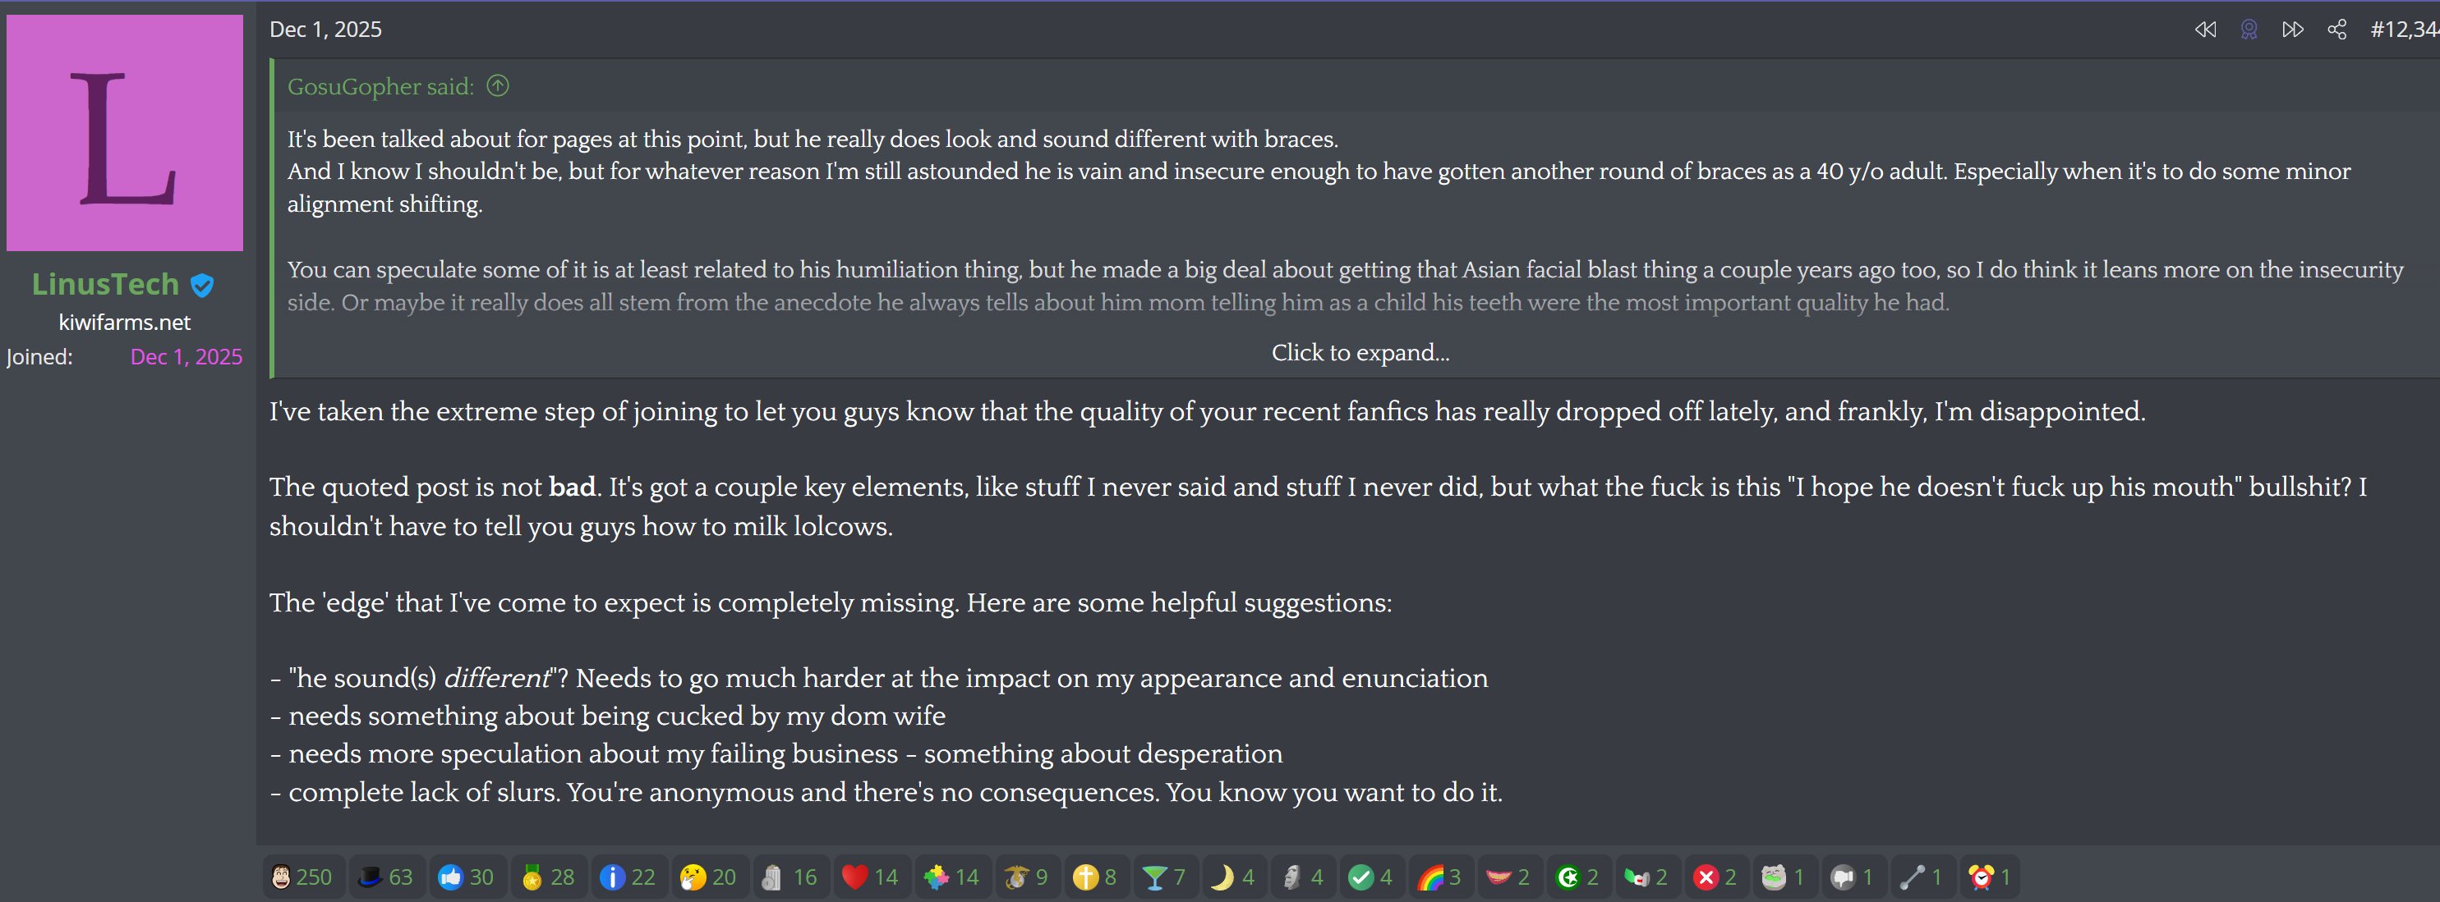
Task: Jump back with the double-left arrow icon
Action: point(2205,30)
